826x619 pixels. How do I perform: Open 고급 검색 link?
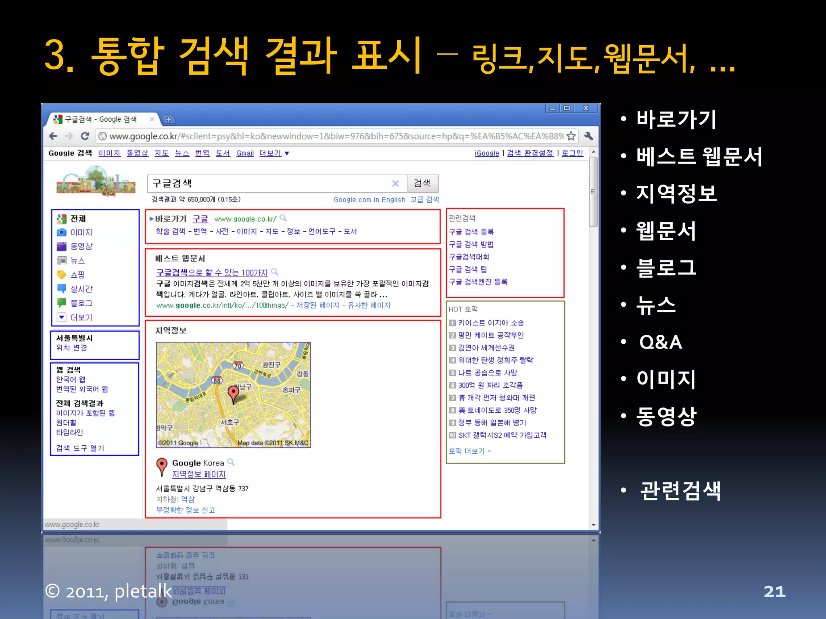tap(425, 200)
